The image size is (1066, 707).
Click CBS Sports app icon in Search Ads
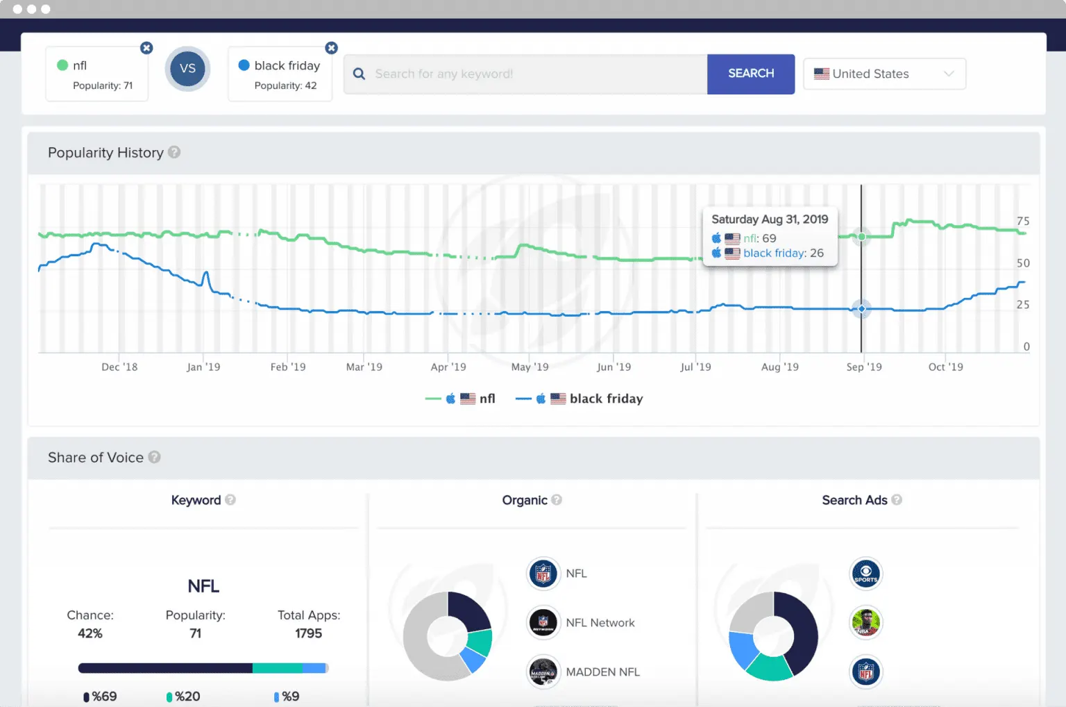coord(866,574)
